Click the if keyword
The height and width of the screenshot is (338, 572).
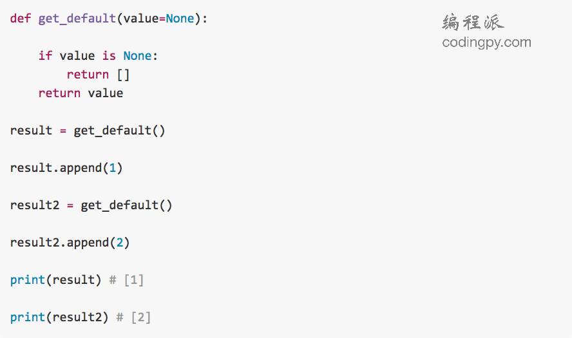coord(45,56)
